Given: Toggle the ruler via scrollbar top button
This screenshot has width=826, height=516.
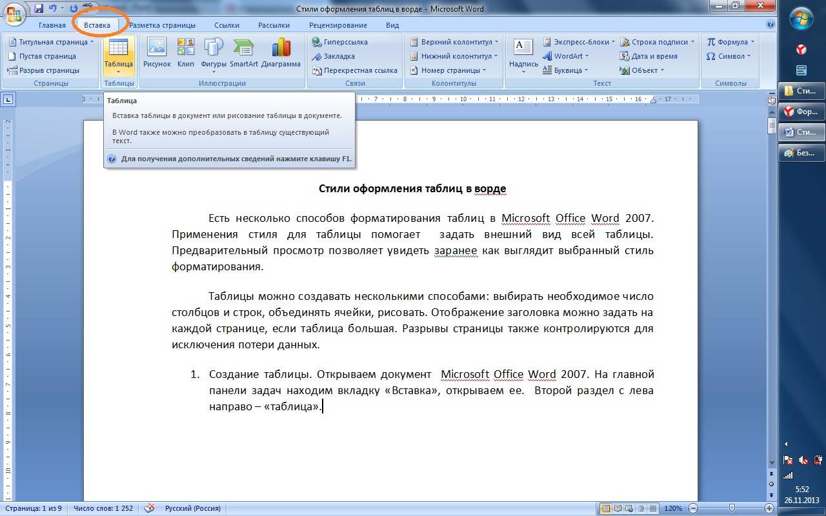Looking at the screenshot, I should click(x=771, y=101).
